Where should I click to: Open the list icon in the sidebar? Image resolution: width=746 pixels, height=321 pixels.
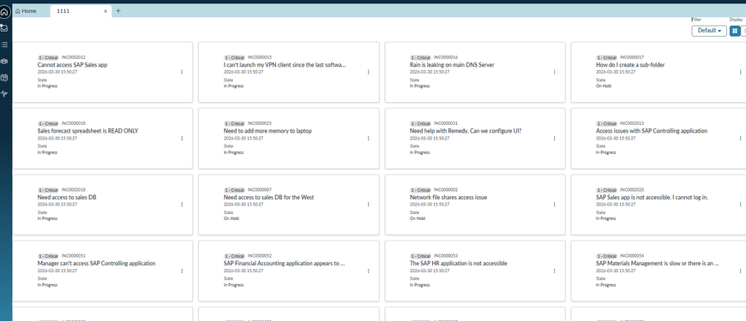[4, 45]
